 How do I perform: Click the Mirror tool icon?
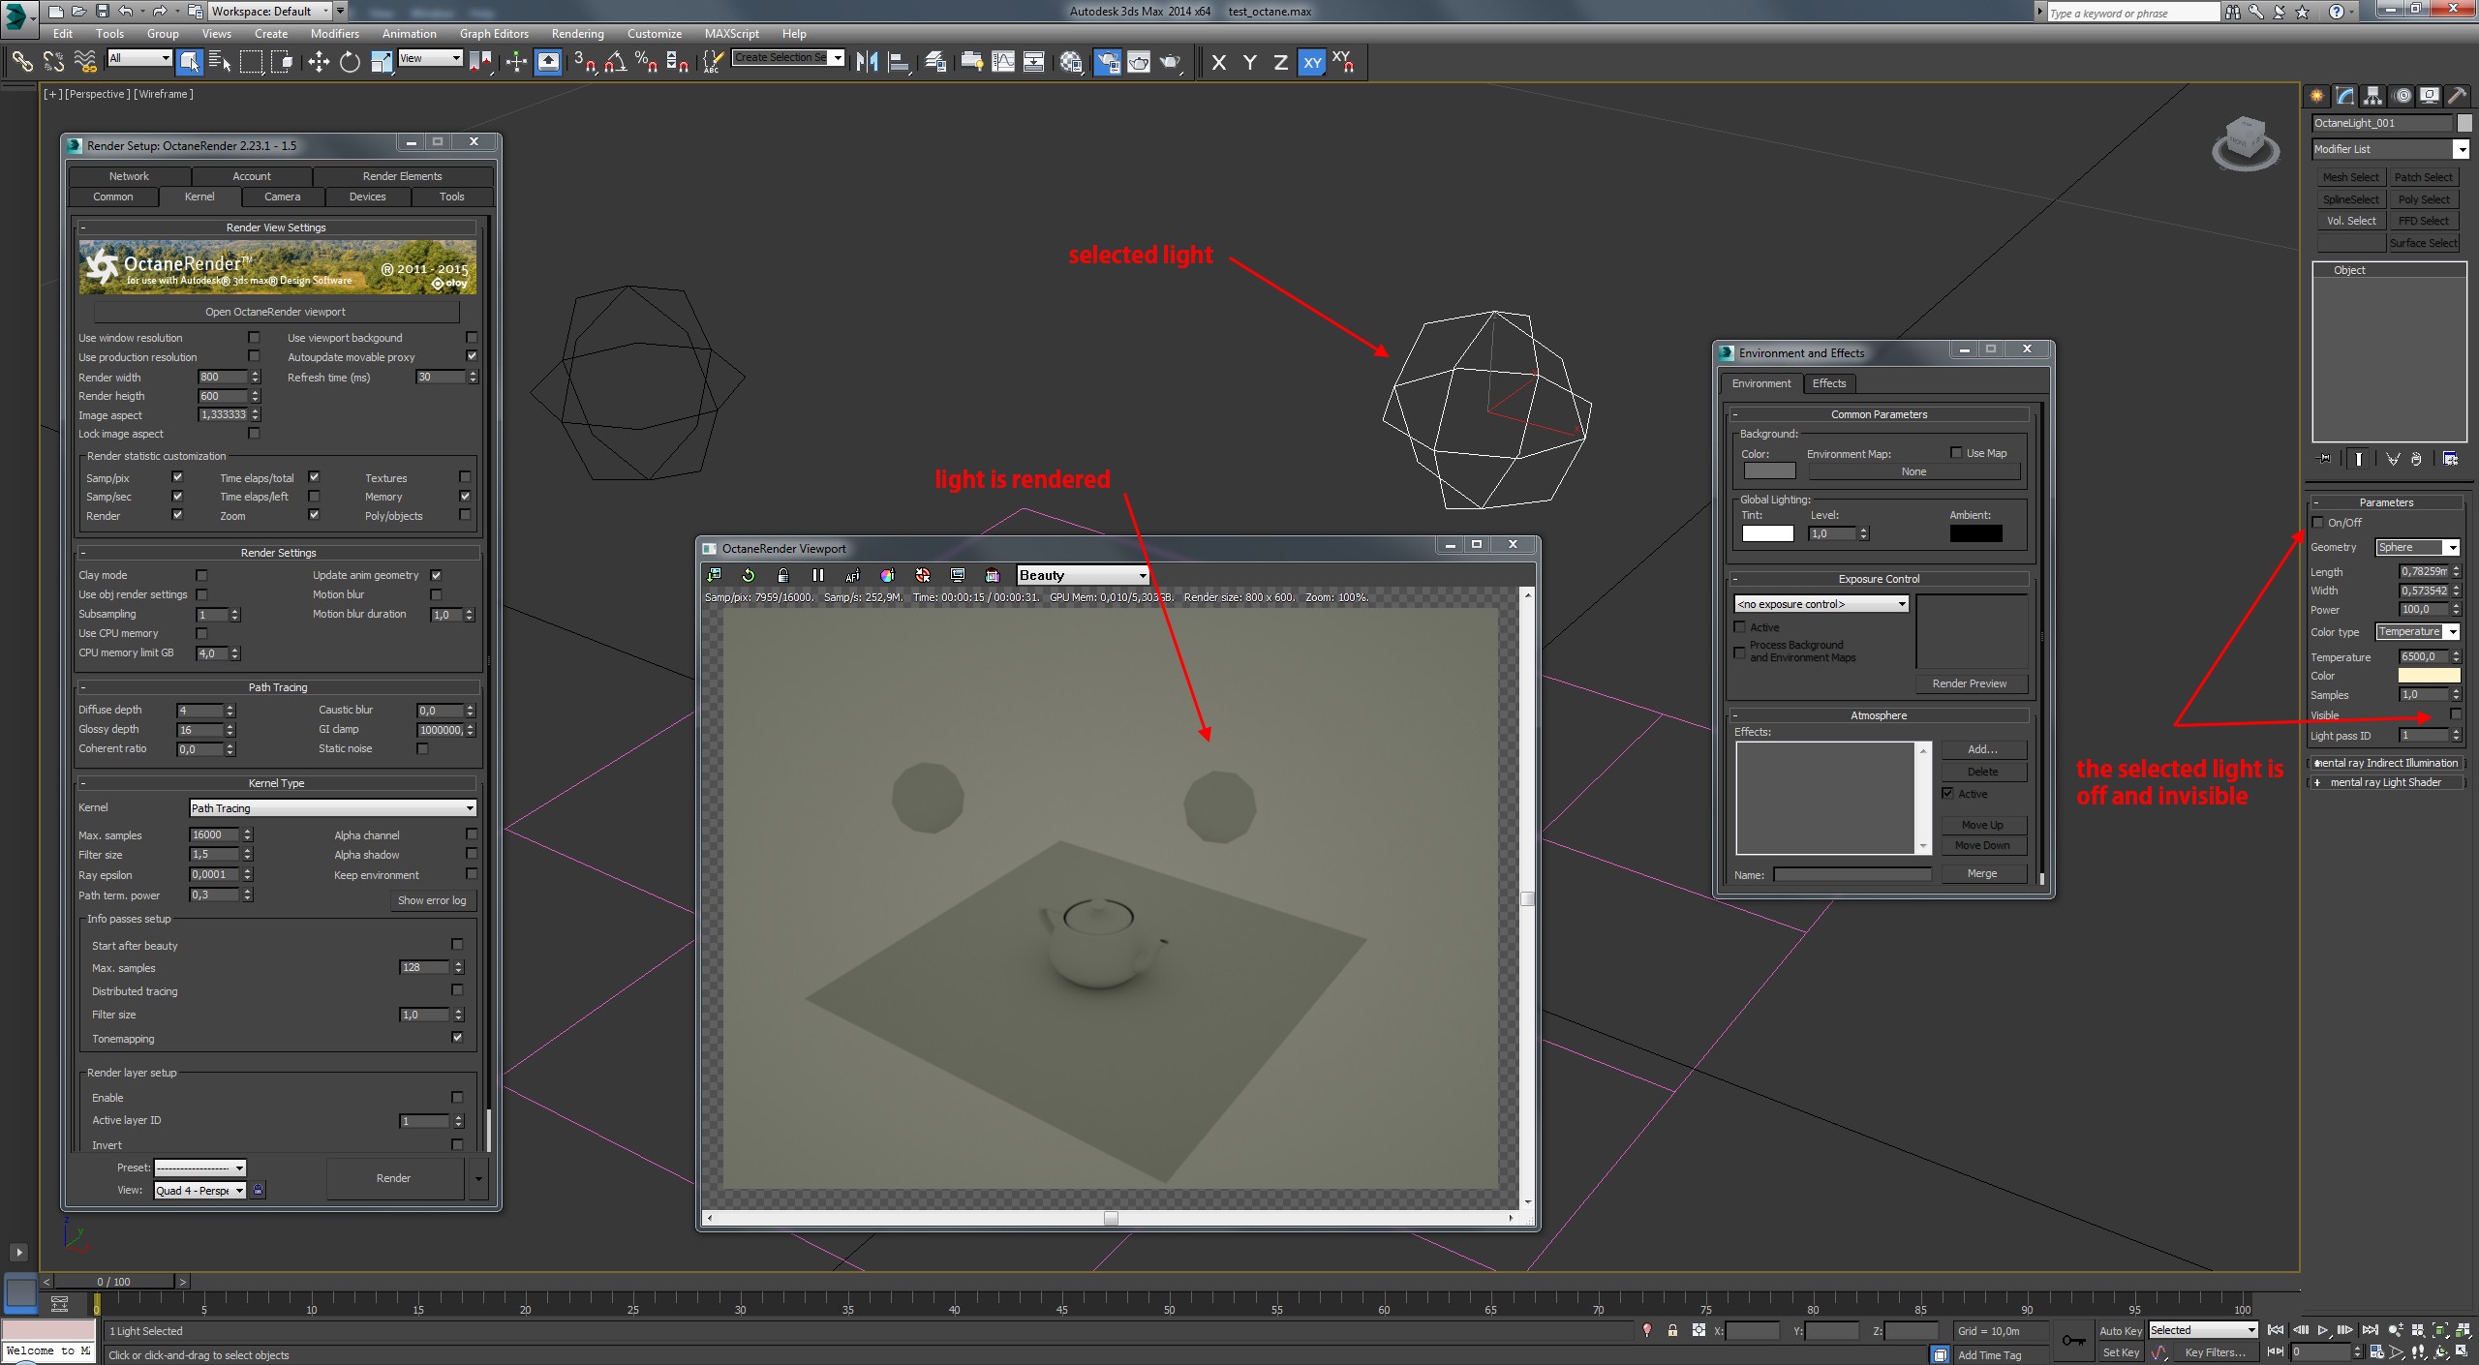click(867, 63)
